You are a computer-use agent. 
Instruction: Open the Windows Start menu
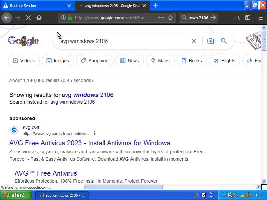(x=16, y=195)
